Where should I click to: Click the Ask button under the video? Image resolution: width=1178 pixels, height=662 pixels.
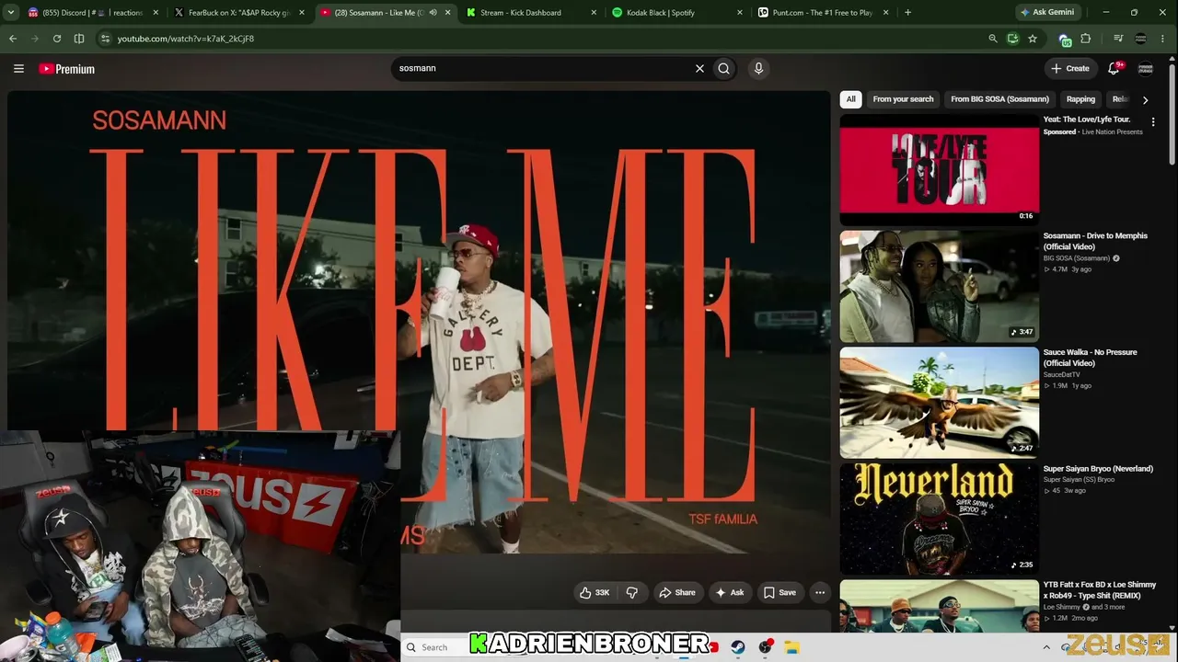(x=730, y=593)
